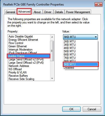
Task: Choose 9KB MTU in dropdown list
Action: [81, 64]
